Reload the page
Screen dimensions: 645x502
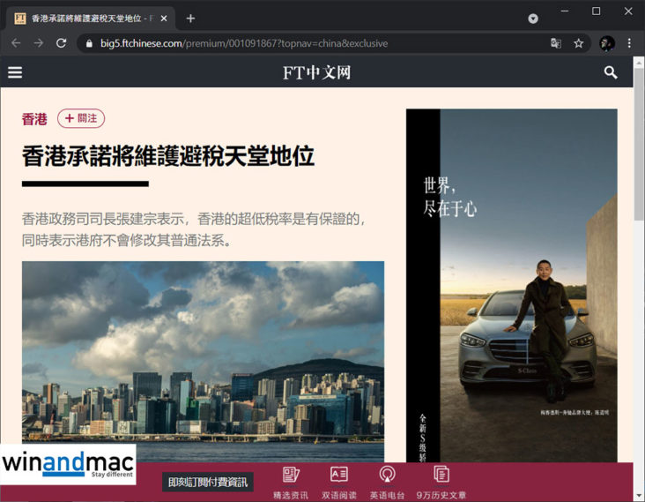coord(61,43)
